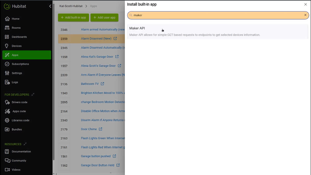Viewport: 311px width, 175px height.
Task: Click the Hubitat logo icon
Action: (7, 6)
